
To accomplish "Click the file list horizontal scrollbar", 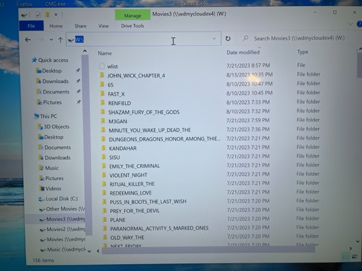I will tap(208, 250).
